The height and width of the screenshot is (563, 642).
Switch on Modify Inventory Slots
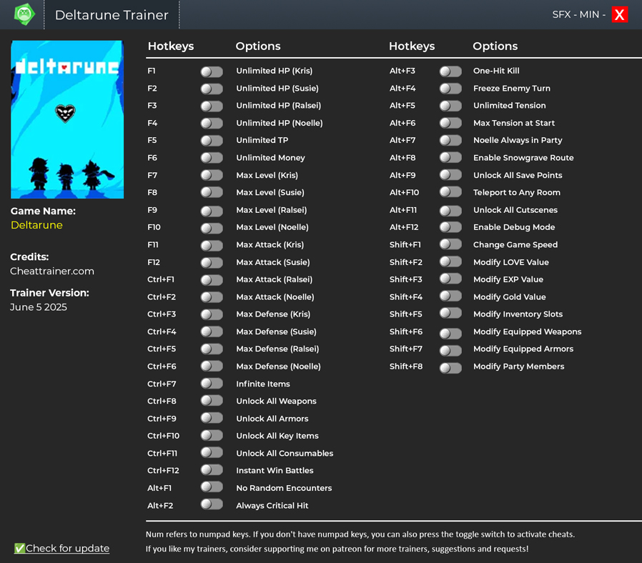pyautogui.click(x=450, y=314)
